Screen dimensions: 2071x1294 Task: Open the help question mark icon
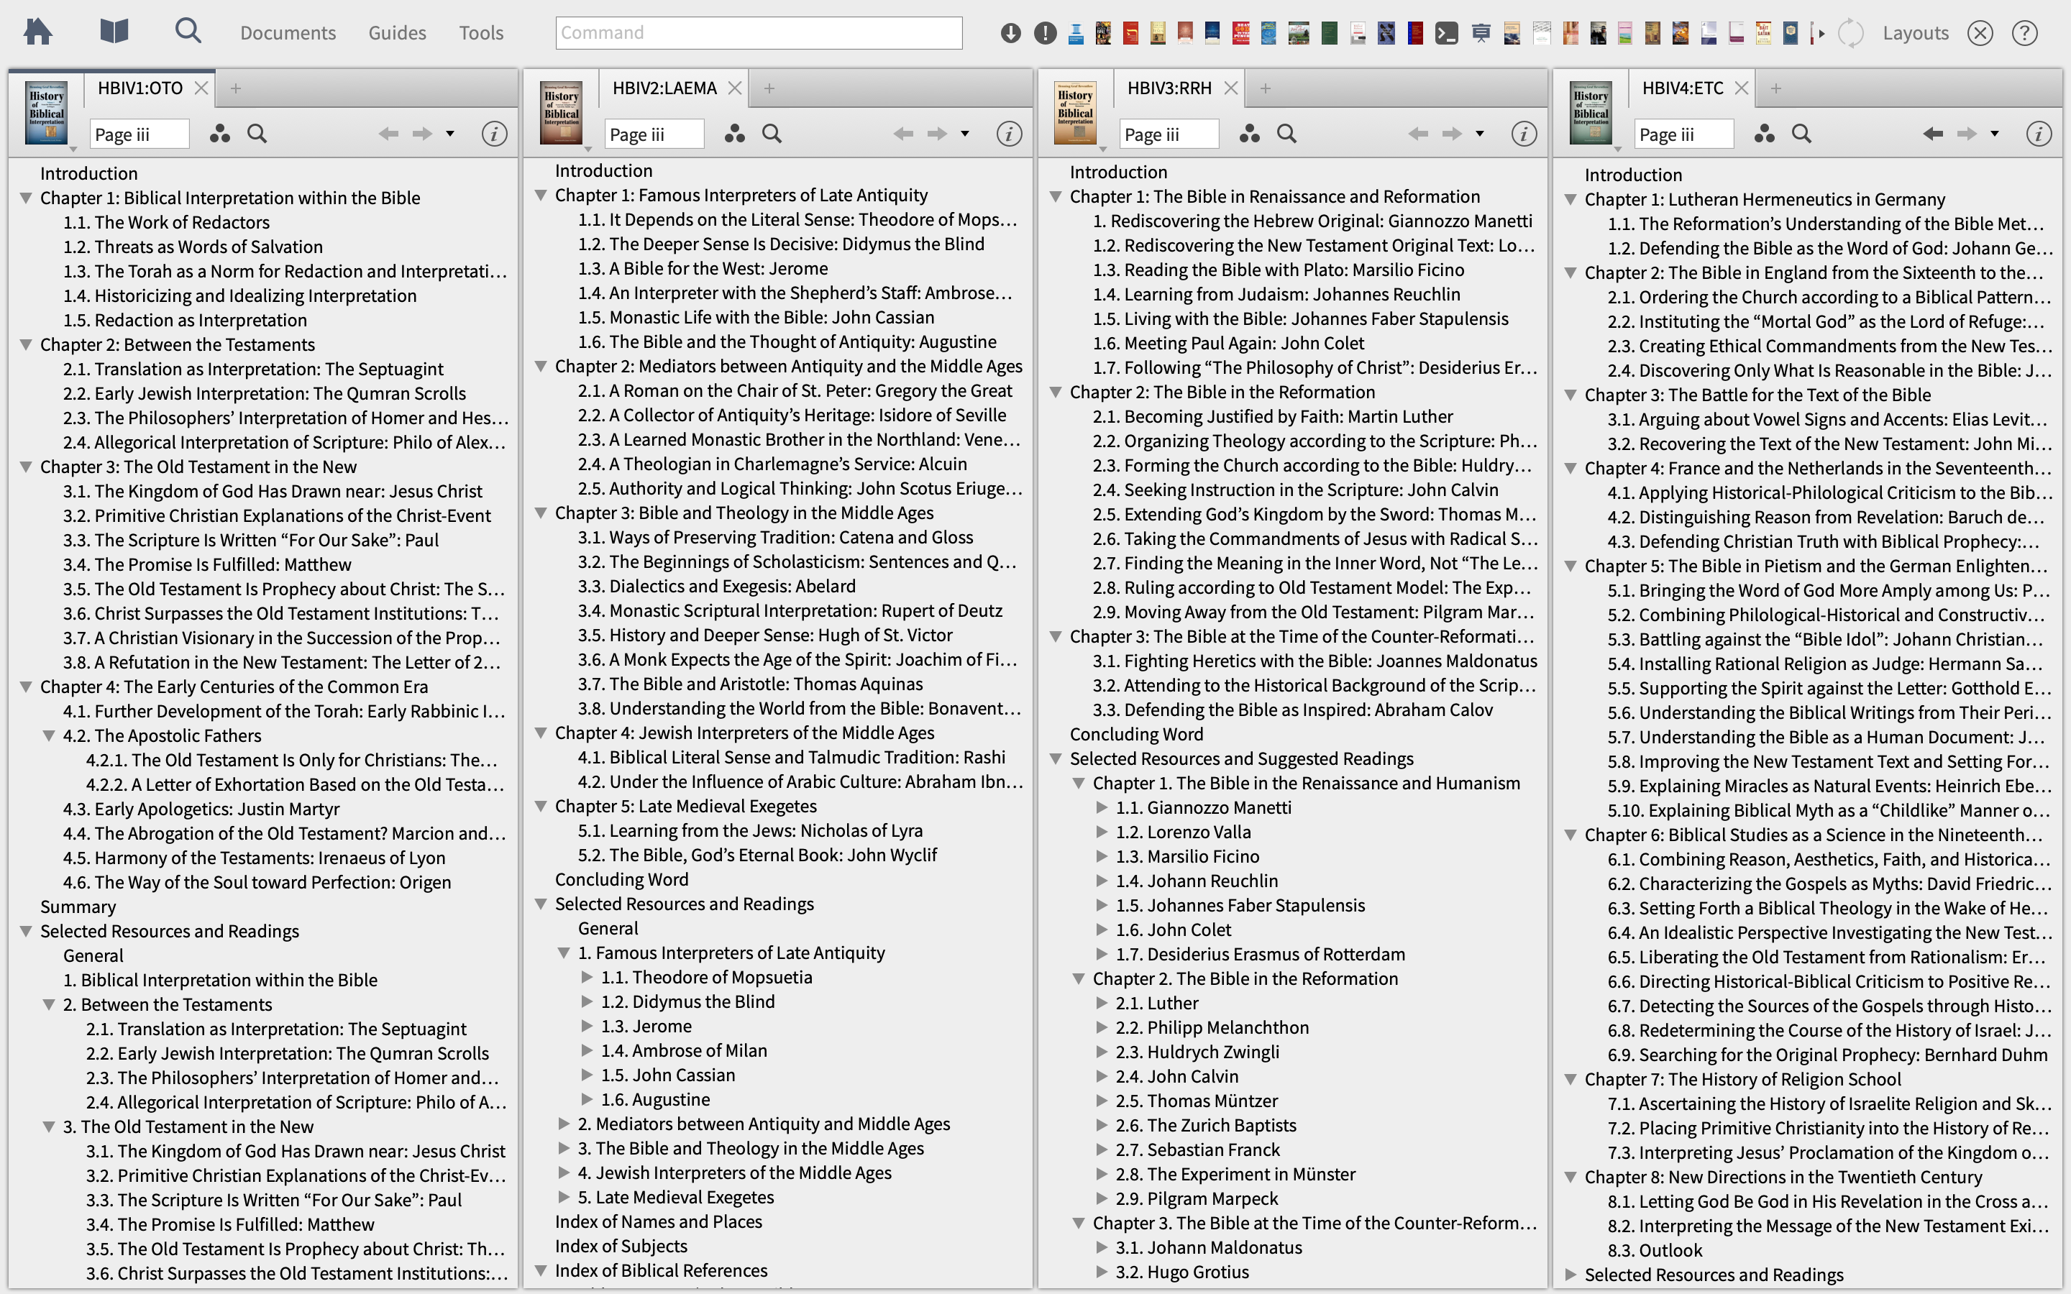tap(2024, 33)
